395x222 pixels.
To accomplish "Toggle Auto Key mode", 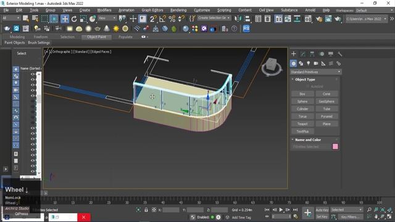I will tap(322, 210).
